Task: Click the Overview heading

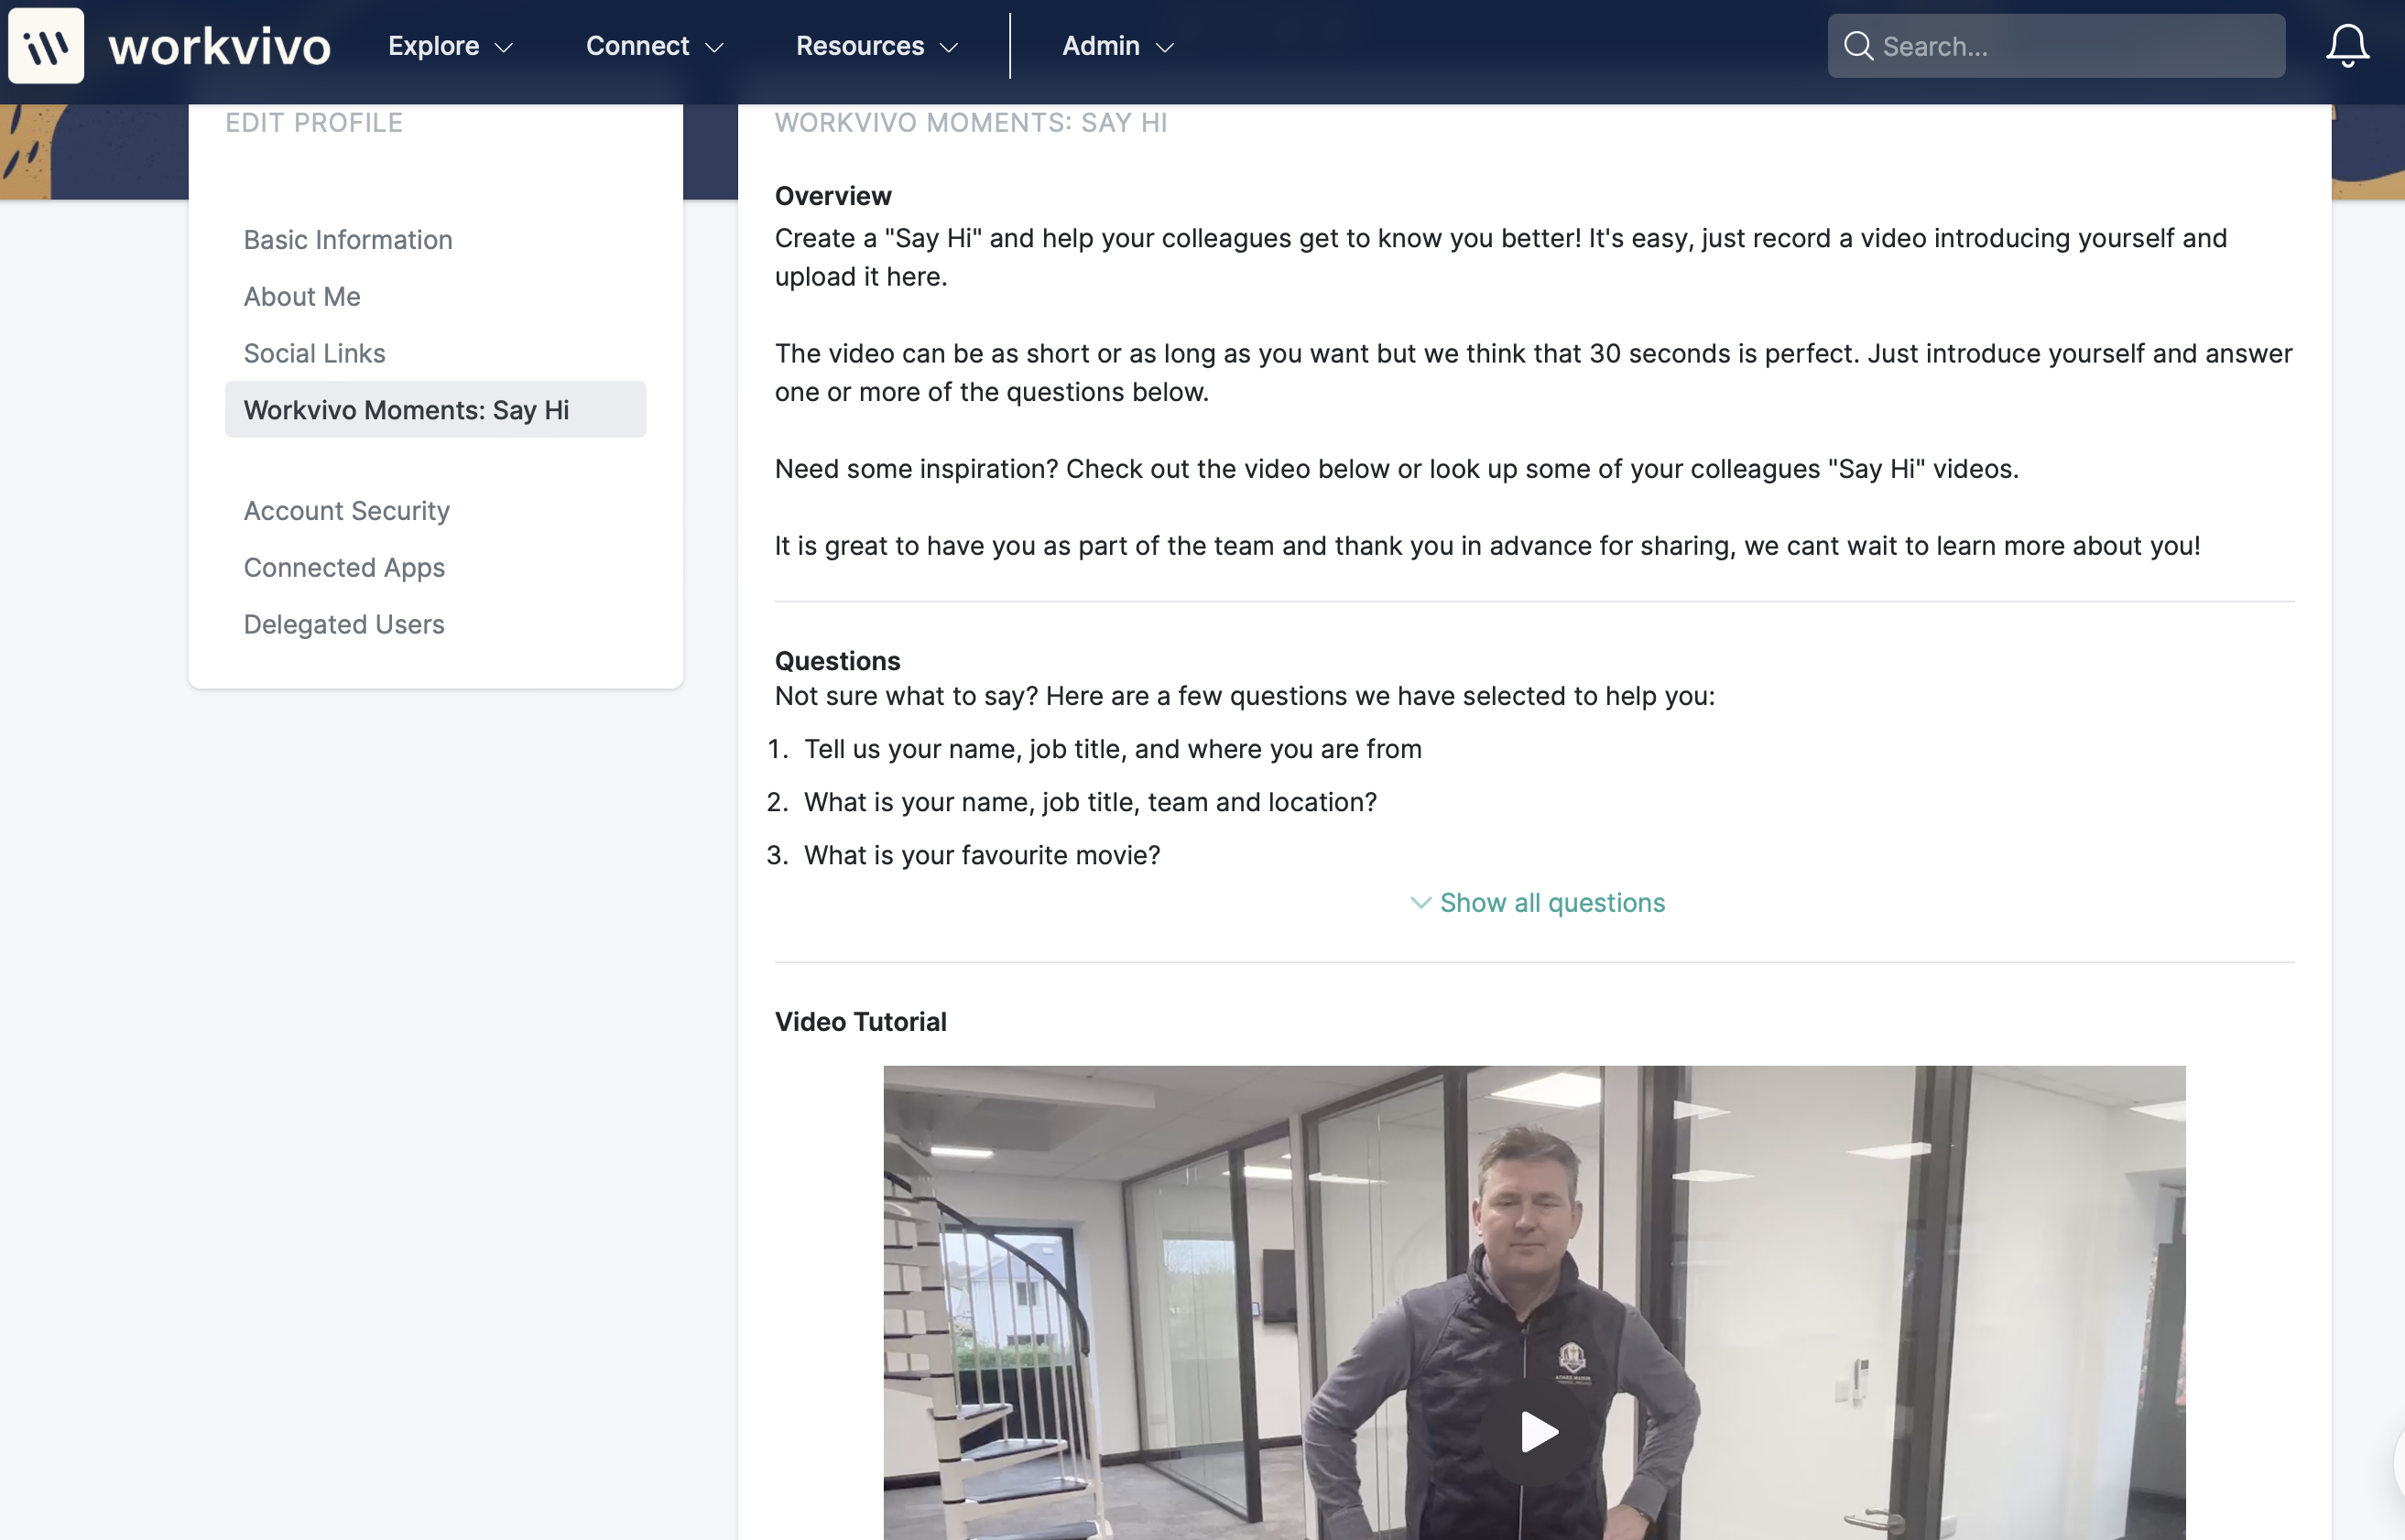Action: (833, 196)
